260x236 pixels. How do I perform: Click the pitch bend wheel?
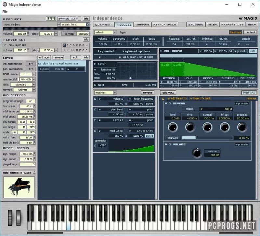coord(10,218)
